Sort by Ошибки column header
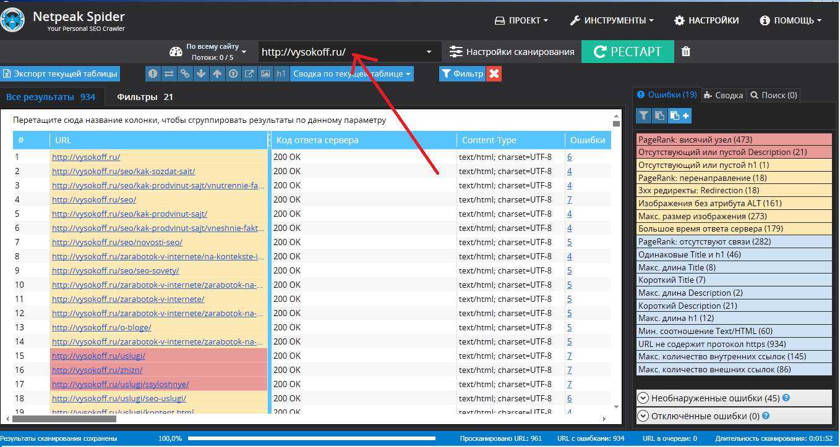 pyautogui.click(x=588, y=140)
